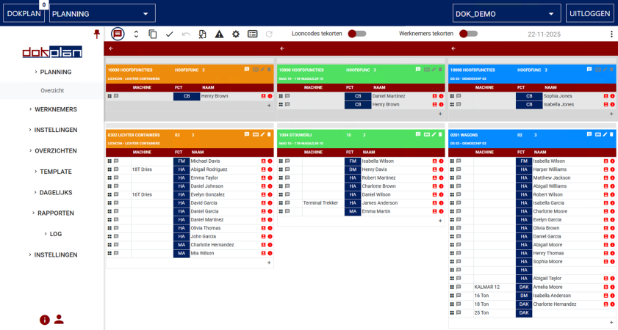The image size is (618, 330).
Task: Open the DOK_DEMO environment dropdown
Action: click(506, 14)
